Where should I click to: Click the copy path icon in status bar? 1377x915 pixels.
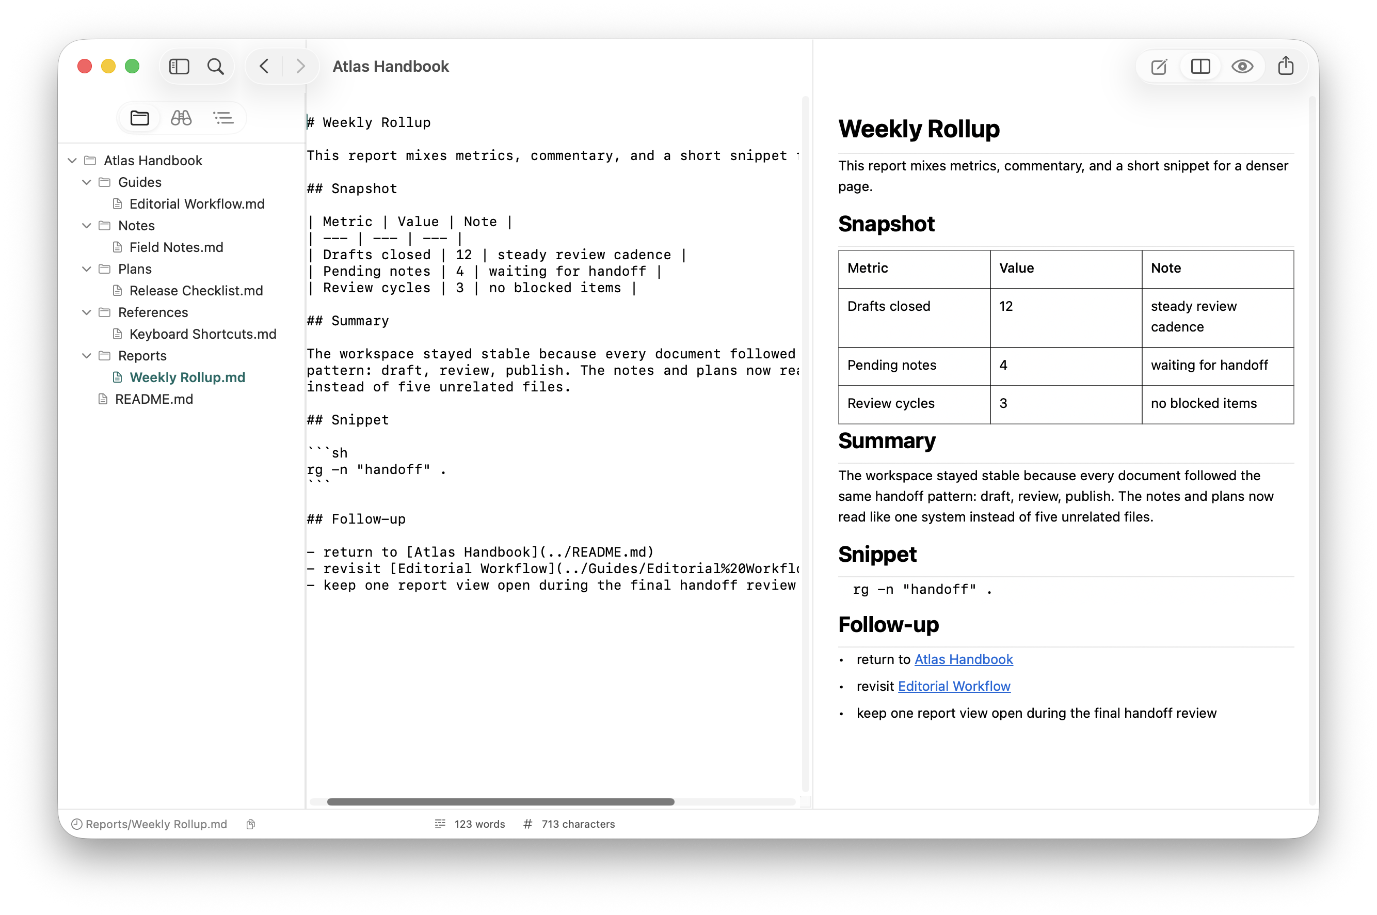pos(251,824)
